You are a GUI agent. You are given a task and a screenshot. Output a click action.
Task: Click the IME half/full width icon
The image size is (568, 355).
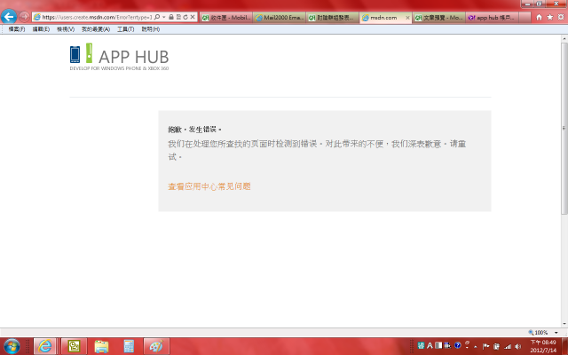pyautogui.click(x=438, y=345)
